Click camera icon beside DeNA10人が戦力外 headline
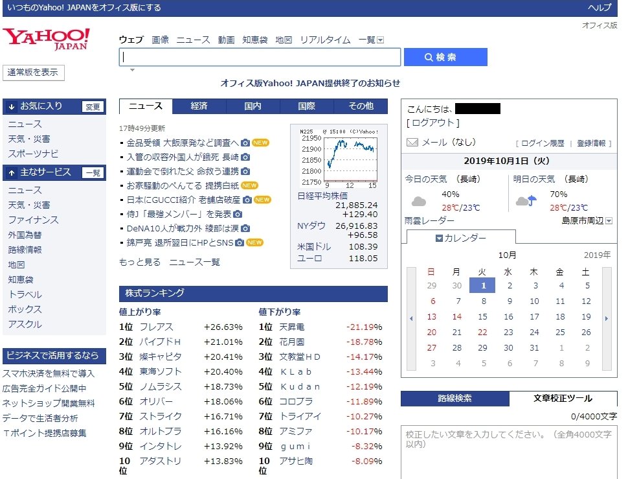Image resolution: width=628 pixels, height=479 pixels. pyautogui.click(x=245, y=228)
